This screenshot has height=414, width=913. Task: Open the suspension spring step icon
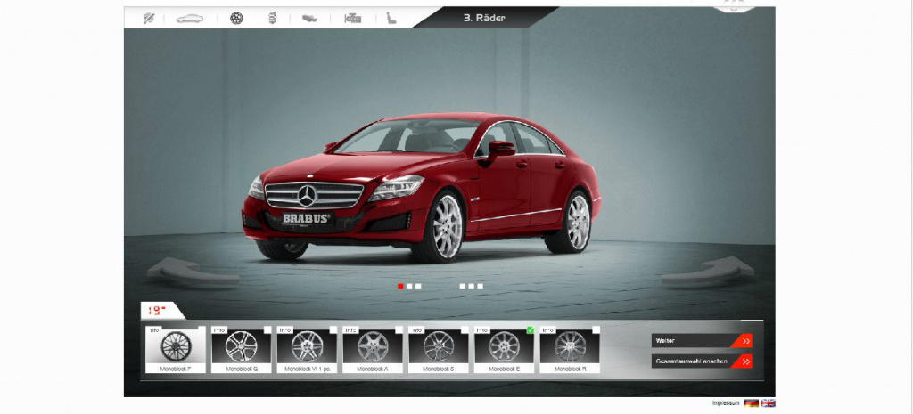(x=272, y=19)
